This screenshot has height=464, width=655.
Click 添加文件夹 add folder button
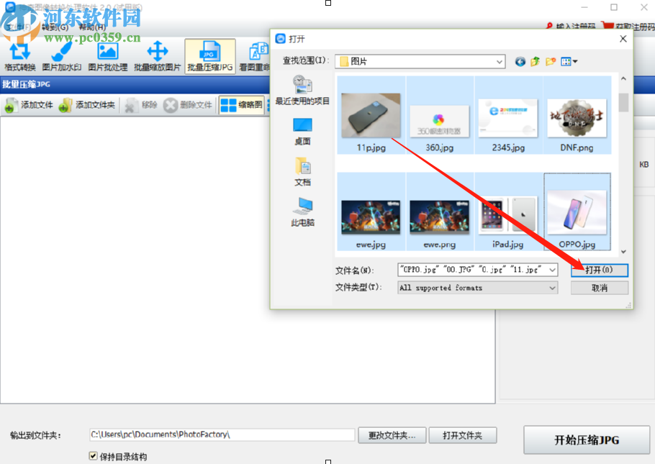click(87, 105)
